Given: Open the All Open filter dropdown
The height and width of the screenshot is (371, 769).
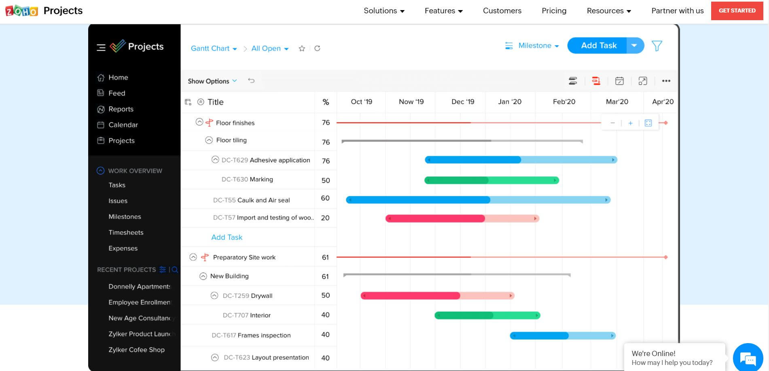Looking at the screenshot, I should click(270, 48).
